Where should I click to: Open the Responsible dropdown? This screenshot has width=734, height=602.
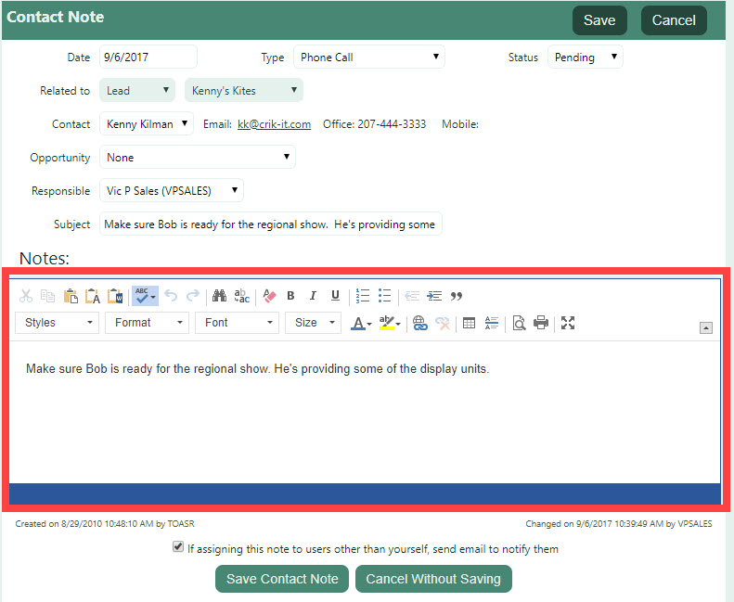coord(172,191)
